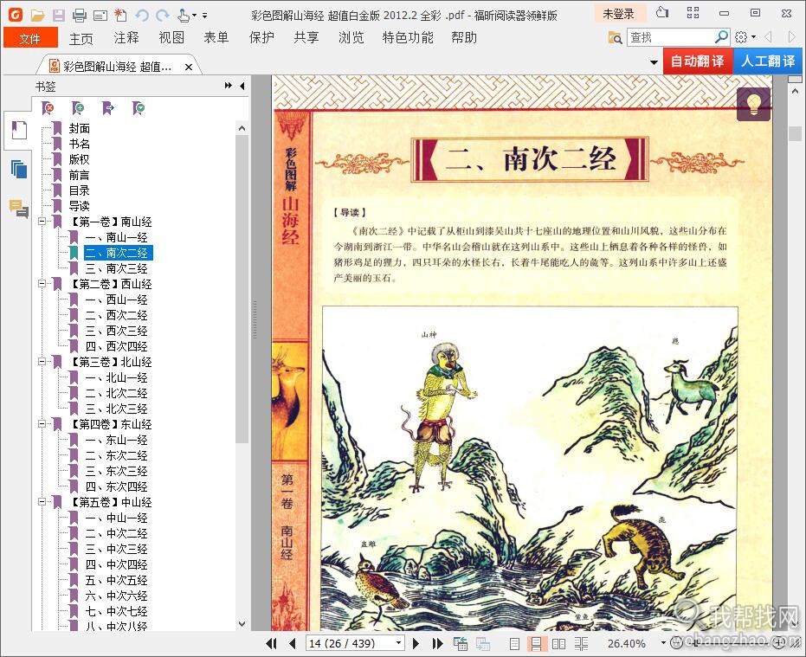
Task: Open the quick access customize arrow
Action: pos(204,16)
